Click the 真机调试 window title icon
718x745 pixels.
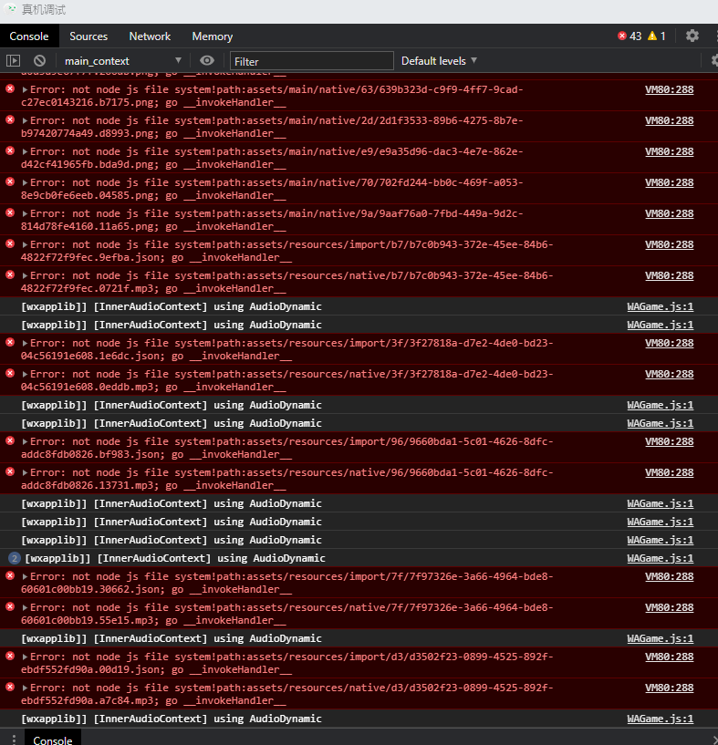coord(11,8)
